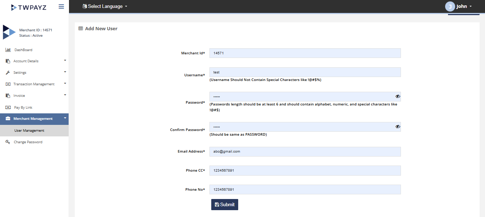Toggle Confirm Password visibility eye

398,127
